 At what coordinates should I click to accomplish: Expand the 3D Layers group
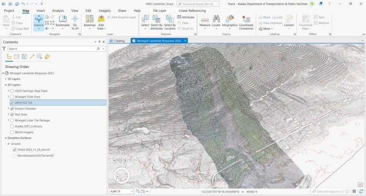pos(6,79)
